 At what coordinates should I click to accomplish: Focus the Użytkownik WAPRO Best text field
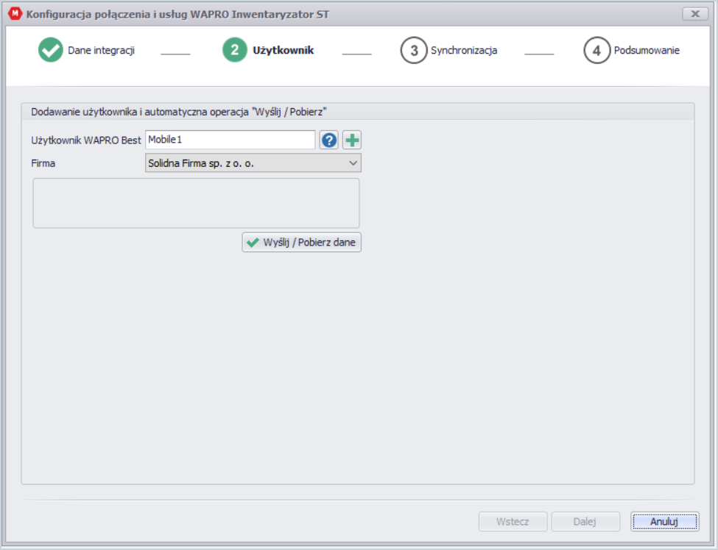(230, 140)
